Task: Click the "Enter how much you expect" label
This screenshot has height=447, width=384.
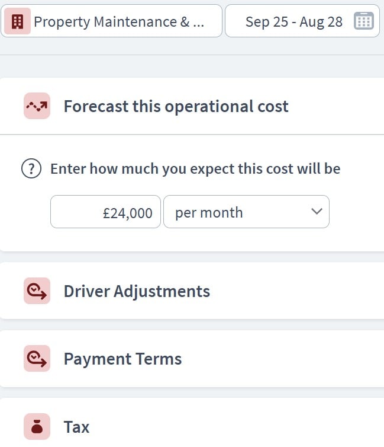Action: (x=195, y=169)
